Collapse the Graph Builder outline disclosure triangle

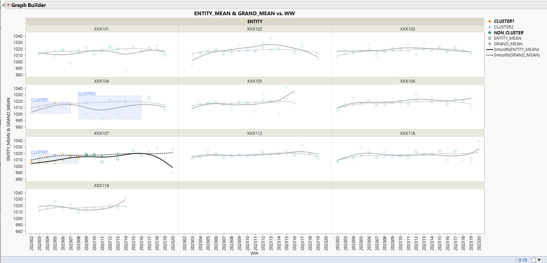pyautogui.click(x=3, y=5)
